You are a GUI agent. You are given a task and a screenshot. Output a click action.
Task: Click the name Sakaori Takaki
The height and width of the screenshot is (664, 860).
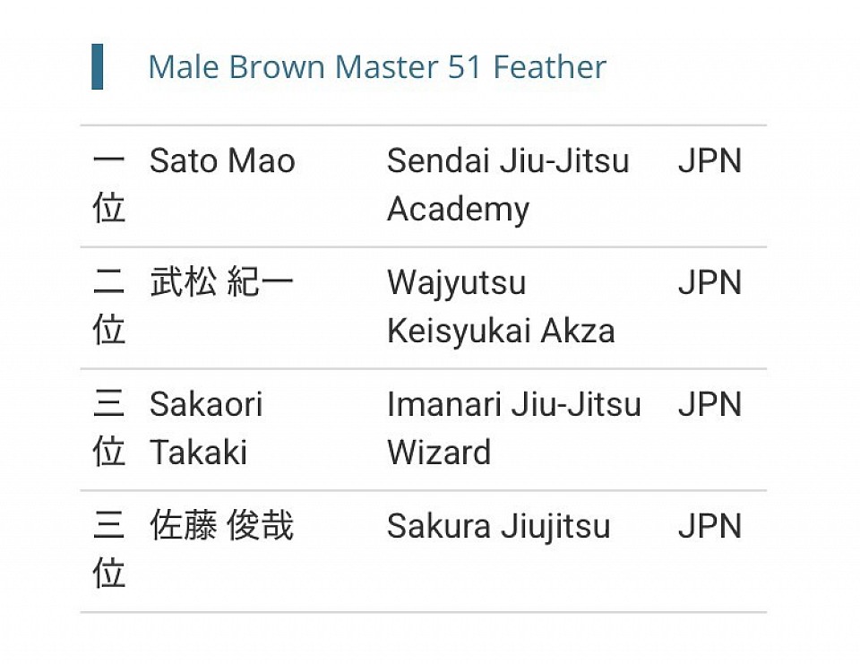point(206,428)
